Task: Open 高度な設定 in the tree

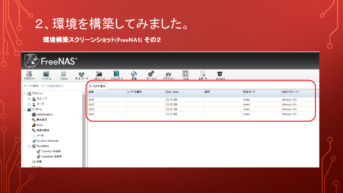Action: [43, 130]
